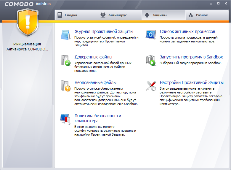This screenshot has height=170, width=231.
Task: Click description starting 'Просмотр списка обнаруженных'
Action: [106, 96]
